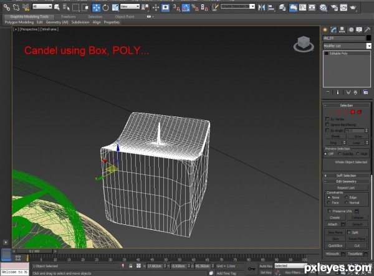Screen dimensions: 374x276
Task: Open Edit Named Selection Sets
Action: (x=215, y=7)
